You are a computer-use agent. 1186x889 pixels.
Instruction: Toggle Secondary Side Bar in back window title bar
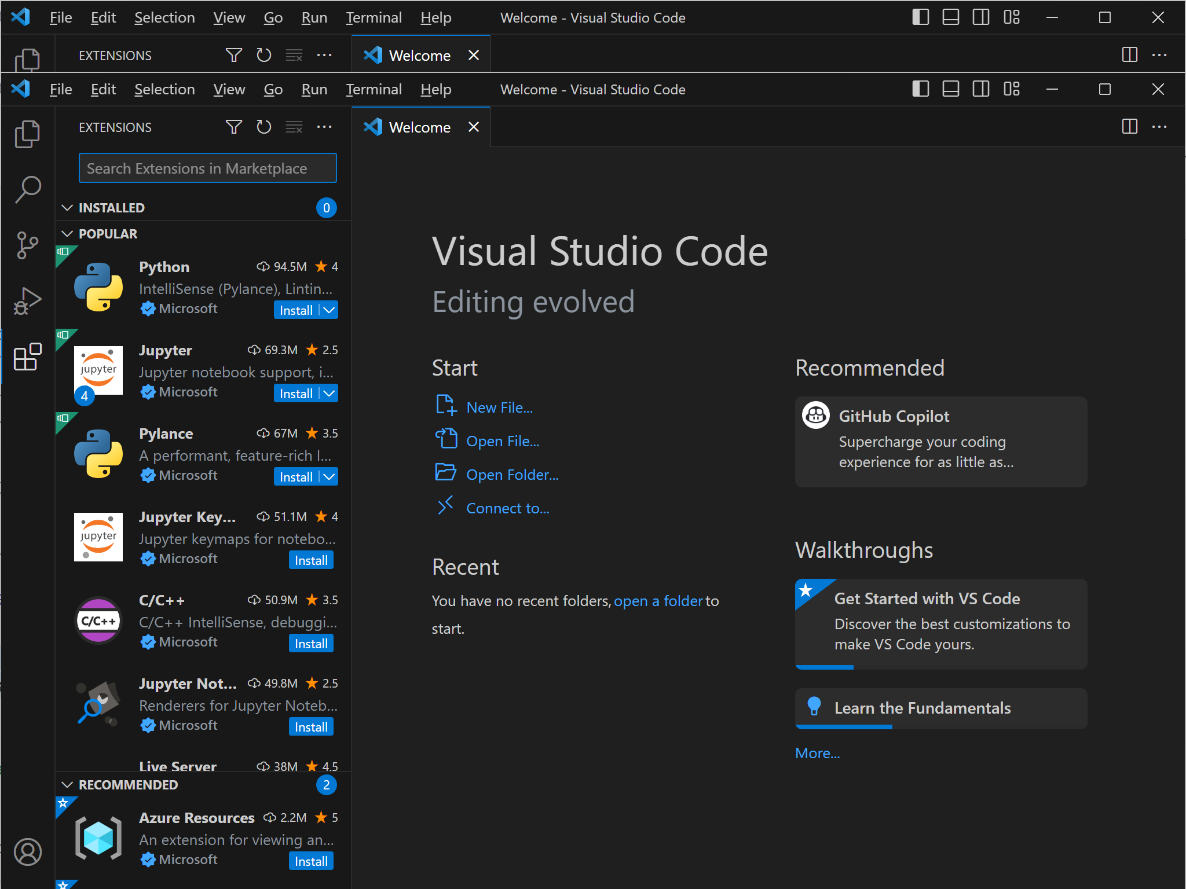981,17
